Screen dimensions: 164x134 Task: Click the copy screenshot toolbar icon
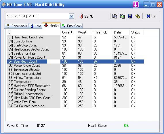tap(122, 16)
